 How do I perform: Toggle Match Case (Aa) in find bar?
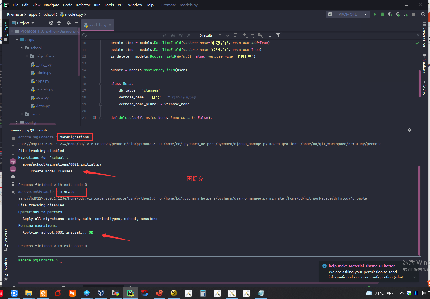coord(173,35)
